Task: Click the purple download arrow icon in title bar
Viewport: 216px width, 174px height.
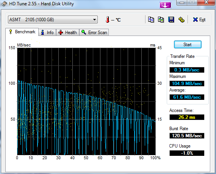Action: click(x=165, y=5)
